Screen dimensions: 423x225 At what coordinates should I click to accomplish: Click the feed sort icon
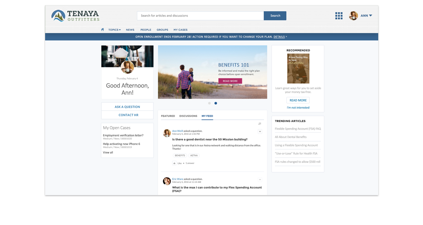point(260,124)
